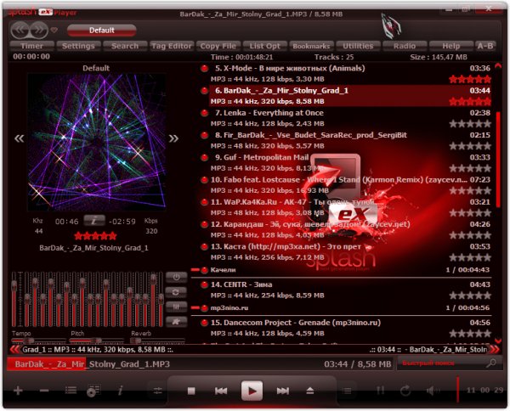Adjust the Reverb slider
The width and height of the screenshot is (510, 411).
(157, 341)
